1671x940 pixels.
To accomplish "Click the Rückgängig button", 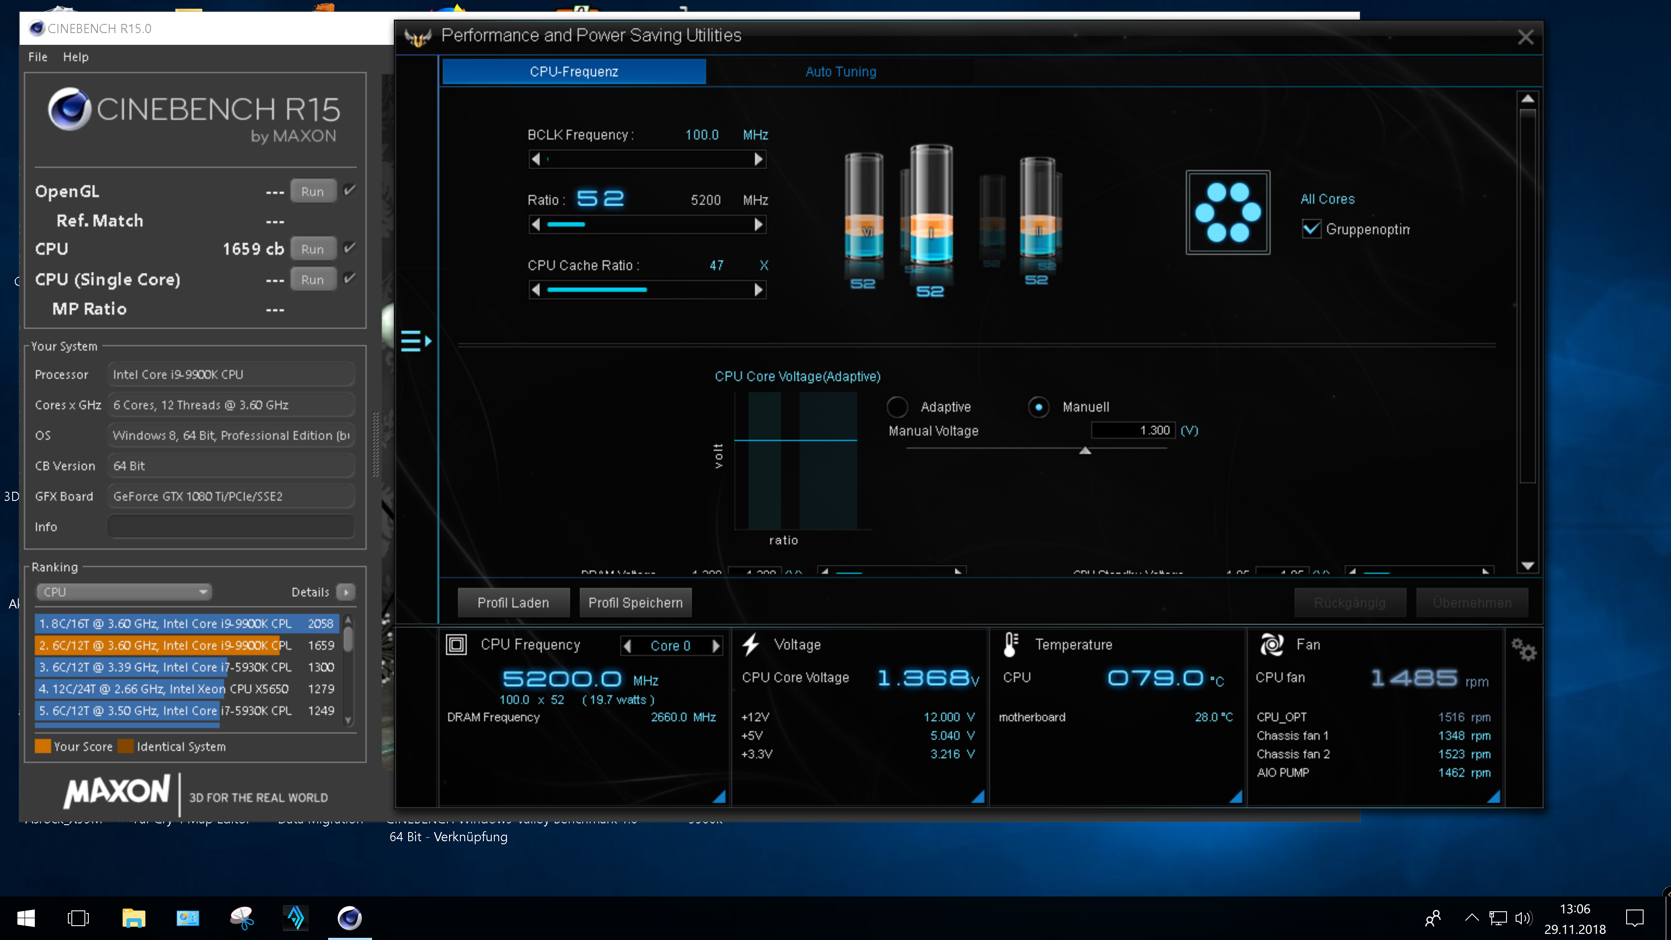I will [1349, 603].
